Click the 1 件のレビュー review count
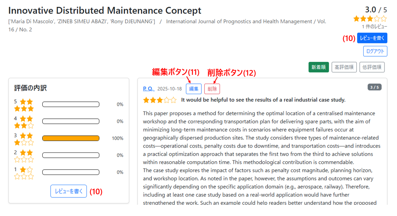The width and height of the screenshot is (397, 216). click(x=374, y=27)
